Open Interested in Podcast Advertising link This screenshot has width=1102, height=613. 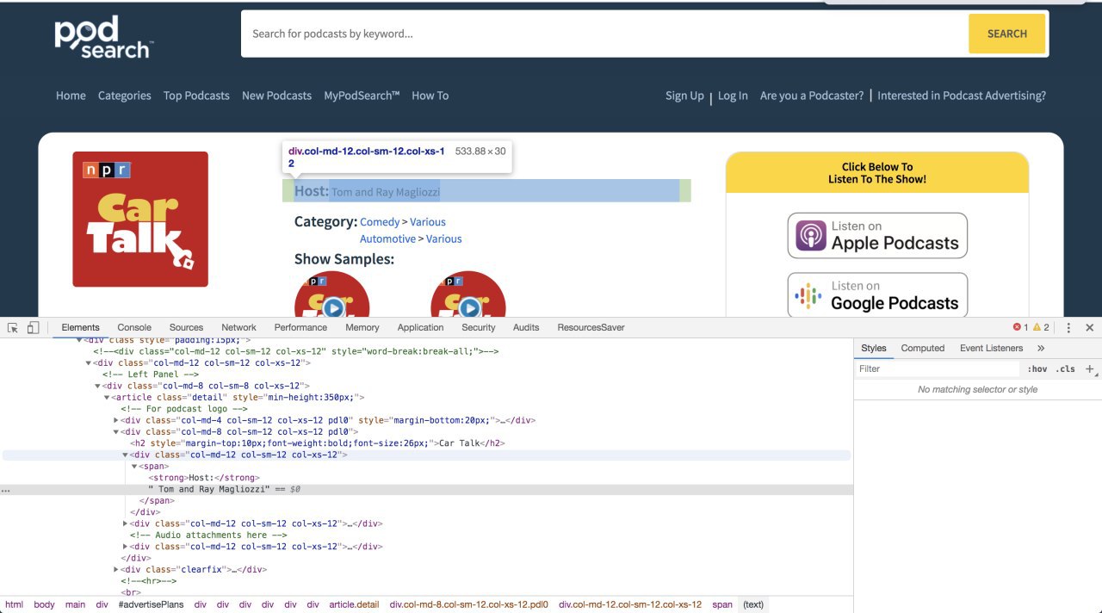[x=962, y=96]
